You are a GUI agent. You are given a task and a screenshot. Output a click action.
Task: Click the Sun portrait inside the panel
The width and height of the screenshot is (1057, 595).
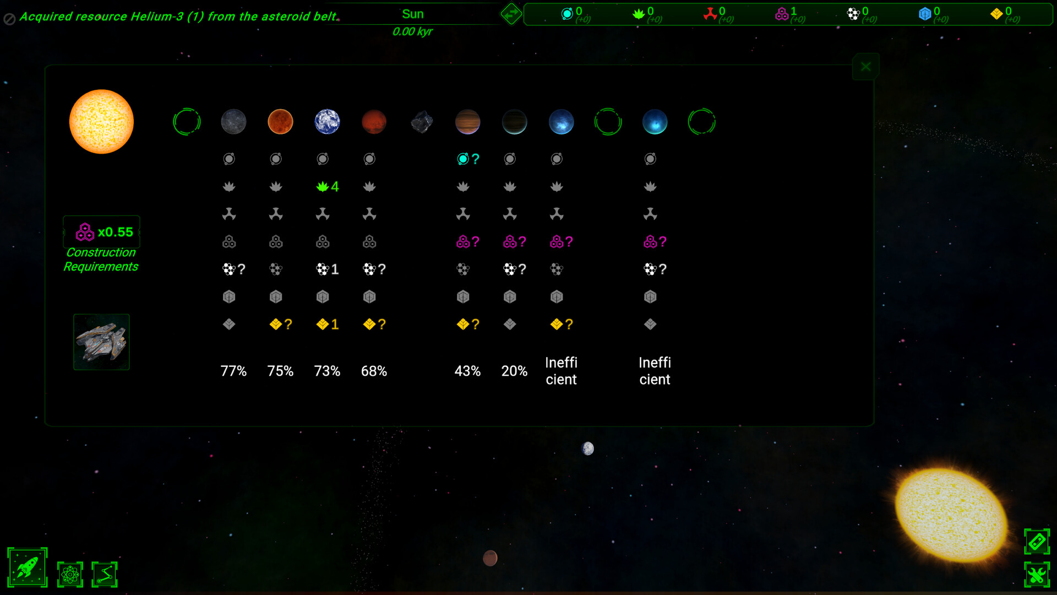101,121
